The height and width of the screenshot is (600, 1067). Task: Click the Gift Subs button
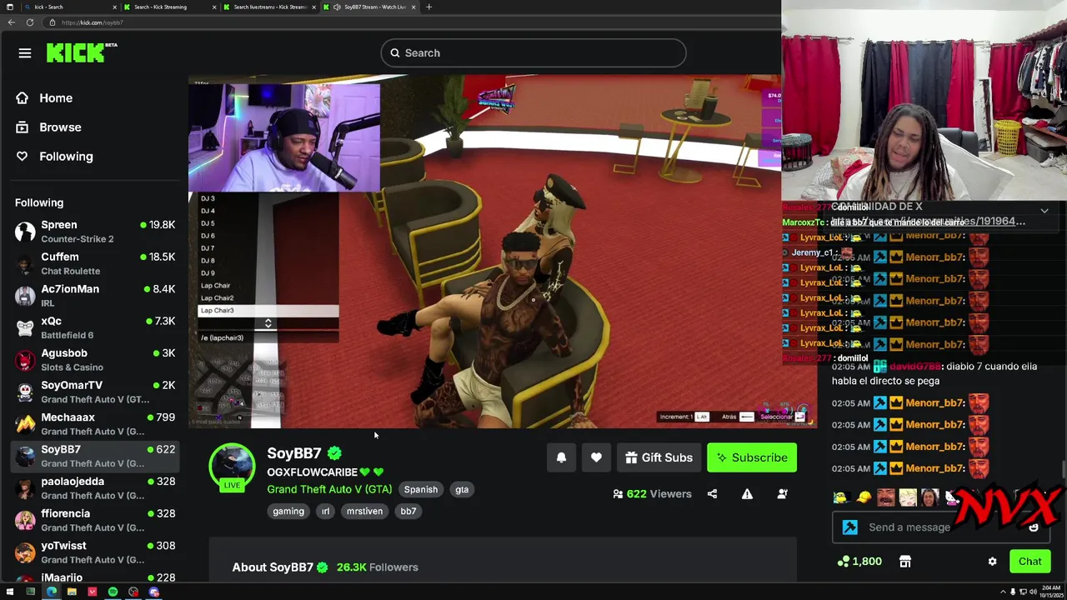tap(659, 457)
